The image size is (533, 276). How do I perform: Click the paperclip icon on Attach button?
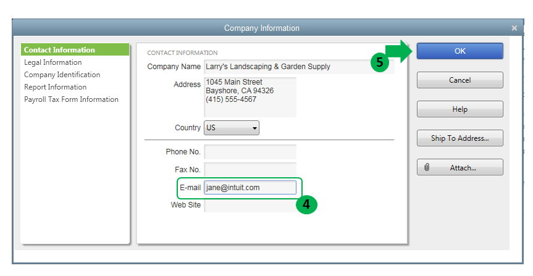click(x=427, y=167)
